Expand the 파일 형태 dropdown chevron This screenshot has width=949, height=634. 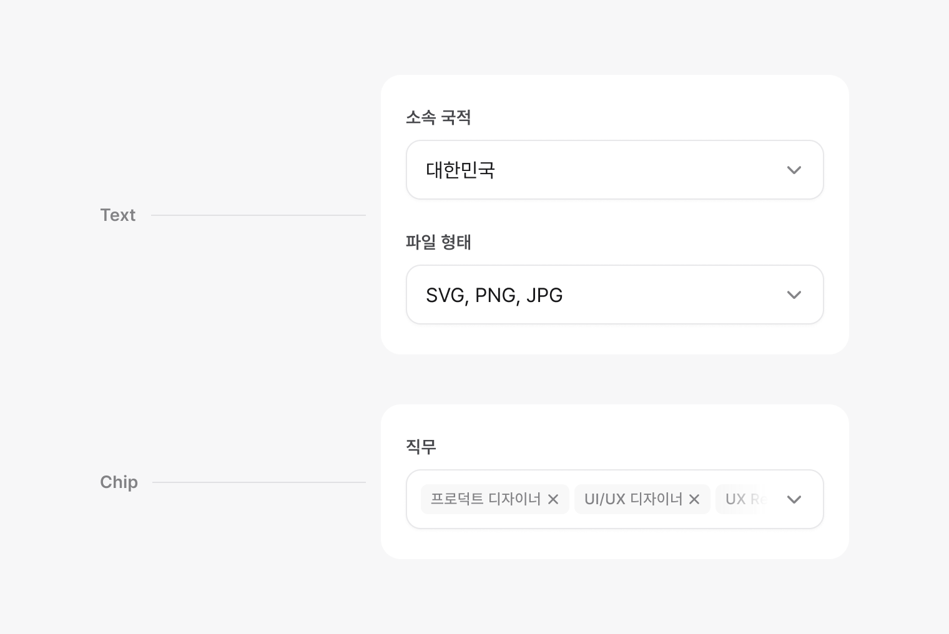pyautogui.click(x=794, y=295)
